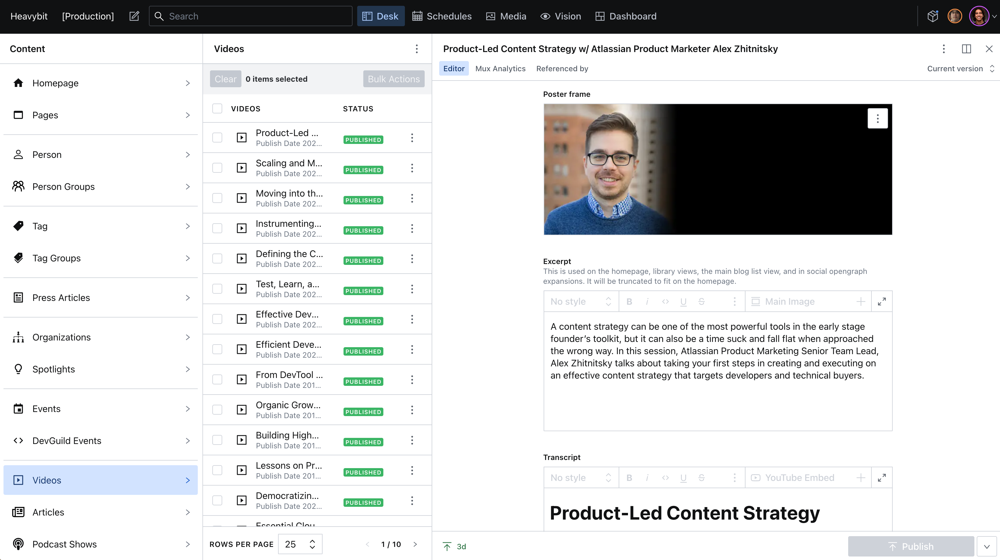Check the Scaling and M... video checkbox

(217, 168)
